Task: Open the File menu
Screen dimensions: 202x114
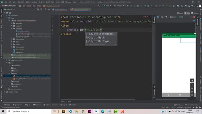Action: click(6, 2)
